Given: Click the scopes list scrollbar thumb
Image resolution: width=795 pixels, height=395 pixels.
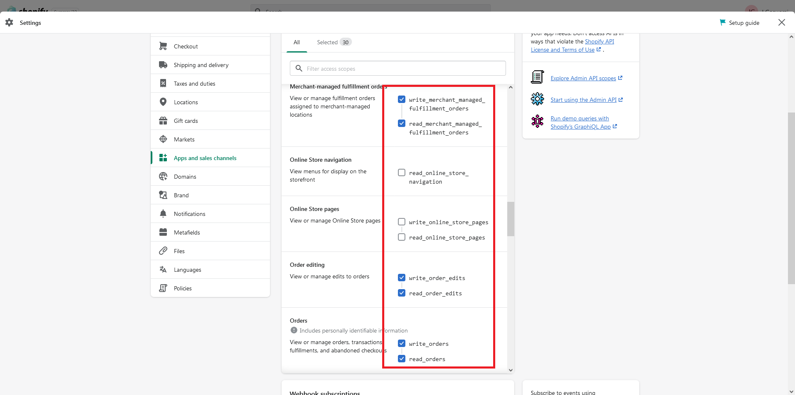Looking at the screenshot, I should click(x=511, y=219).
